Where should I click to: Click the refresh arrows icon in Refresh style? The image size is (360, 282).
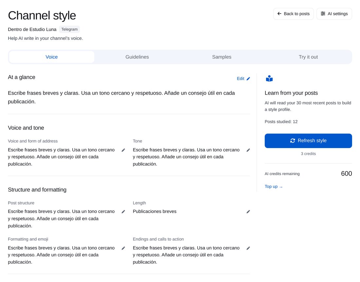(x=293, y=141)
